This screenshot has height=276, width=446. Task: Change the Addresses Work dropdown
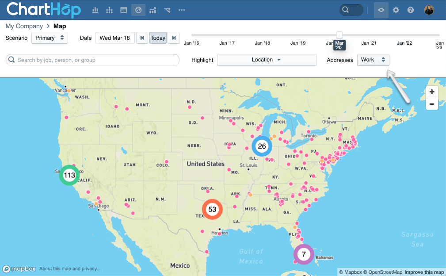click(373, 59)
